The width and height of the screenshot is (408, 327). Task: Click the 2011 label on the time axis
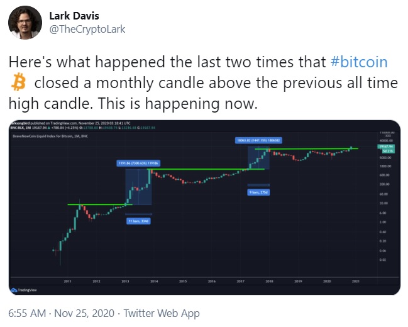(x=67, y=281)
